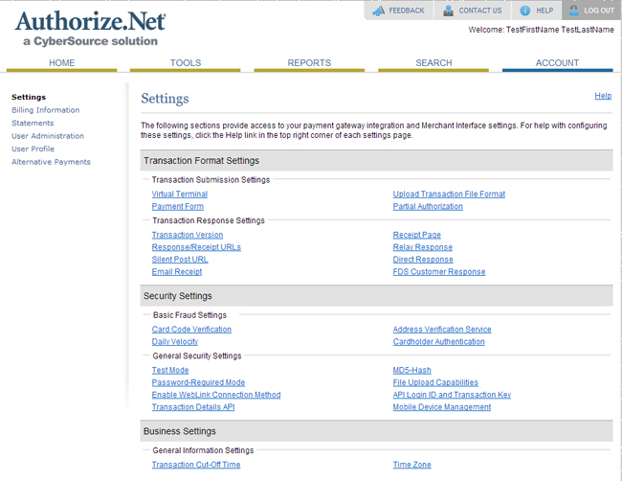Switch to the Tools tab
The image size is (622, 481).
(x=186, y=63)
